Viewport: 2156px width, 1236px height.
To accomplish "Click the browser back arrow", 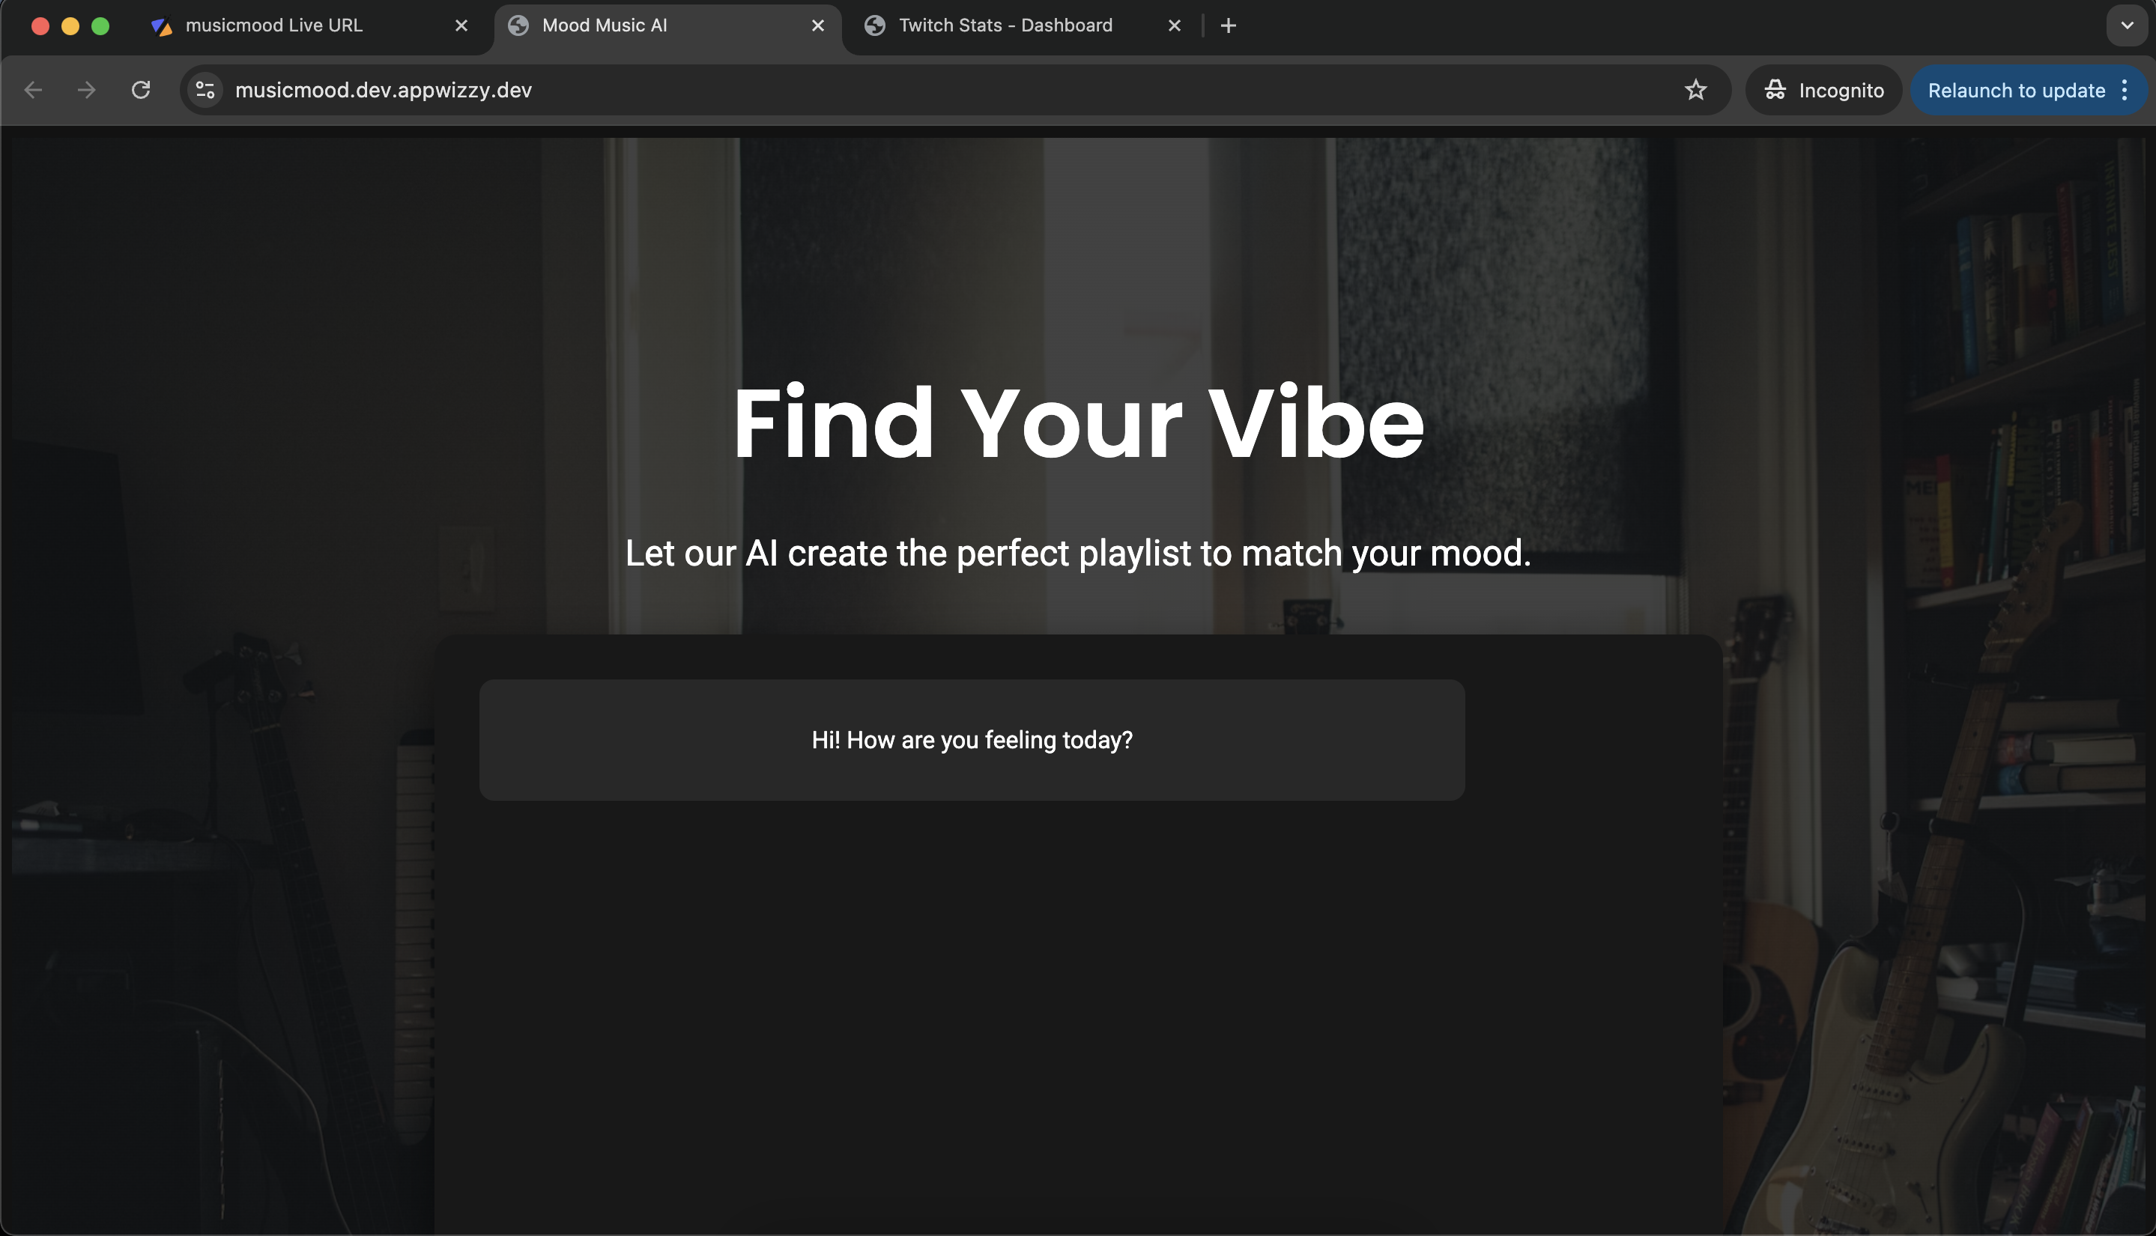I will click(x=33, y=90).
